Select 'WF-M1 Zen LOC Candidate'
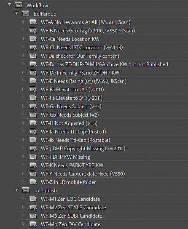This screenshot has height=229, width=188. pos(70,199)
